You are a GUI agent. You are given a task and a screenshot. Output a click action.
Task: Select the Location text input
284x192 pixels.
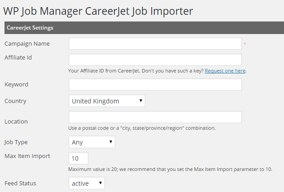(155, 117)
